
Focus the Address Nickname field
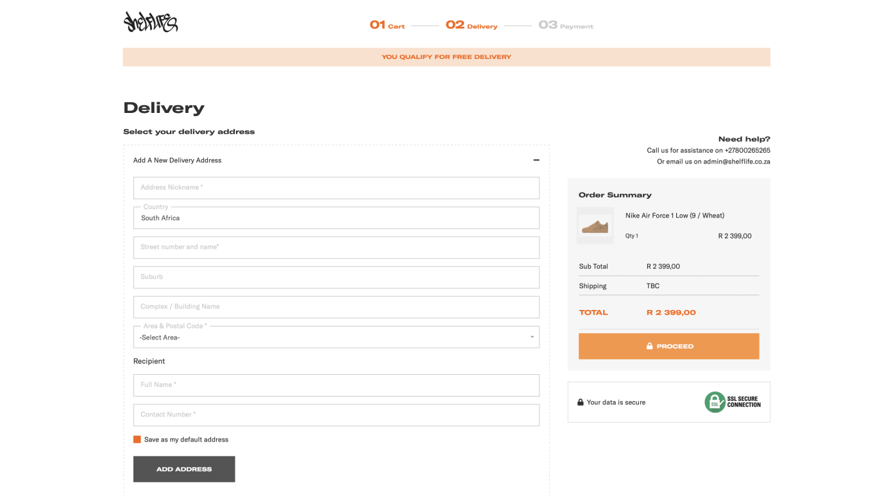(336, 188)
